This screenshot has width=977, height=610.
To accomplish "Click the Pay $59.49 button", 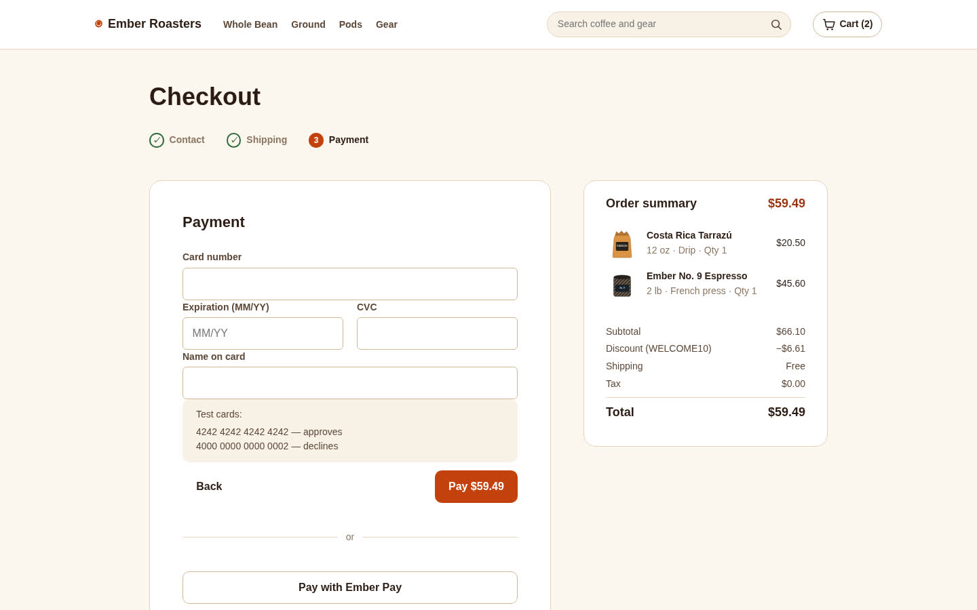I will click(476, 487).
